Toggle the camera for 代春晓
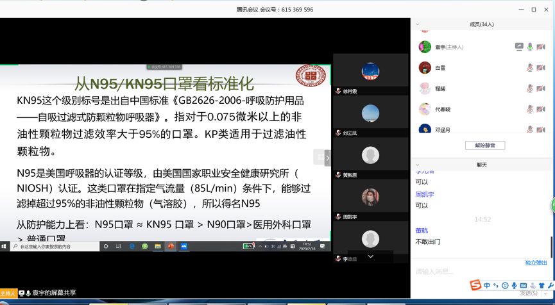The image size is (555, 305). click(541, 108)
